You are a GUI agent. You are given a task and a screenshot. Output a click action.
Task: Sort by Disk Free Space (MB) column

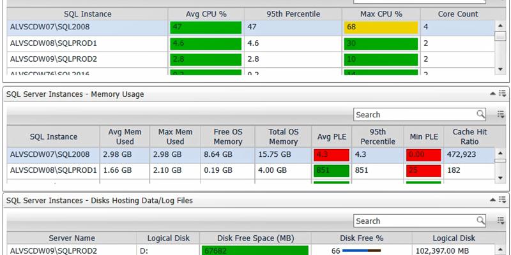click(256, 238)
